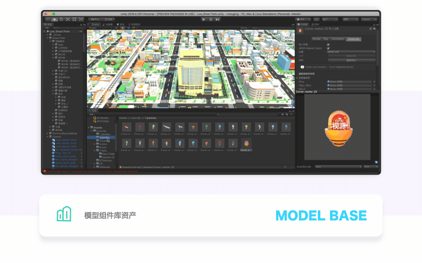Switch to the Scene tab
Image resolution: width=422 pixels, height=263 pixels.
point(94,24)
